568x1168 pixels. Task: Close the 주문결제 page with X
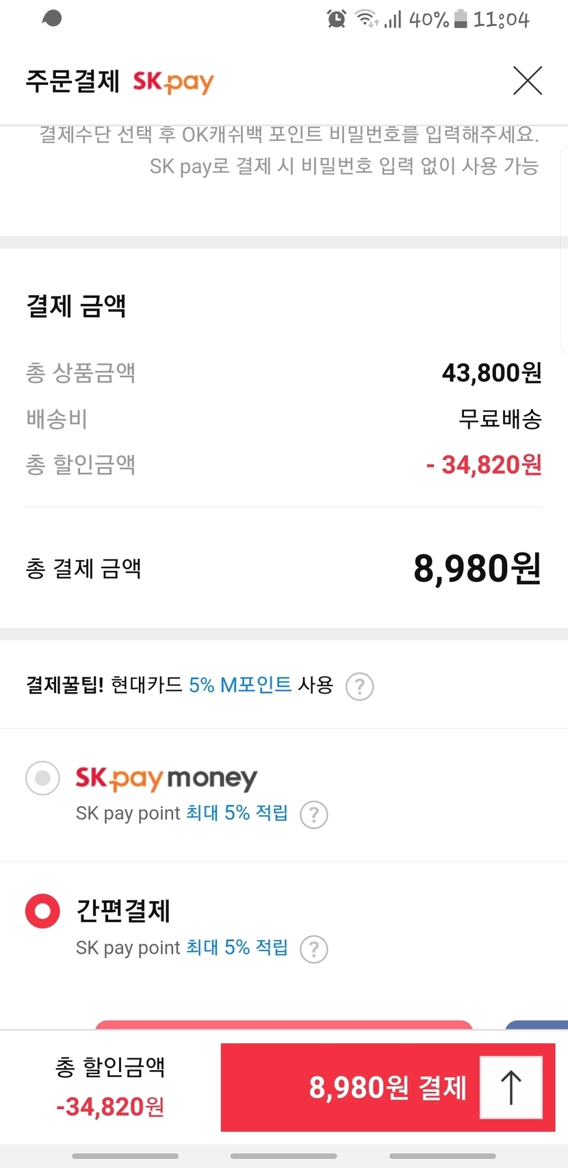click(528, 81)
